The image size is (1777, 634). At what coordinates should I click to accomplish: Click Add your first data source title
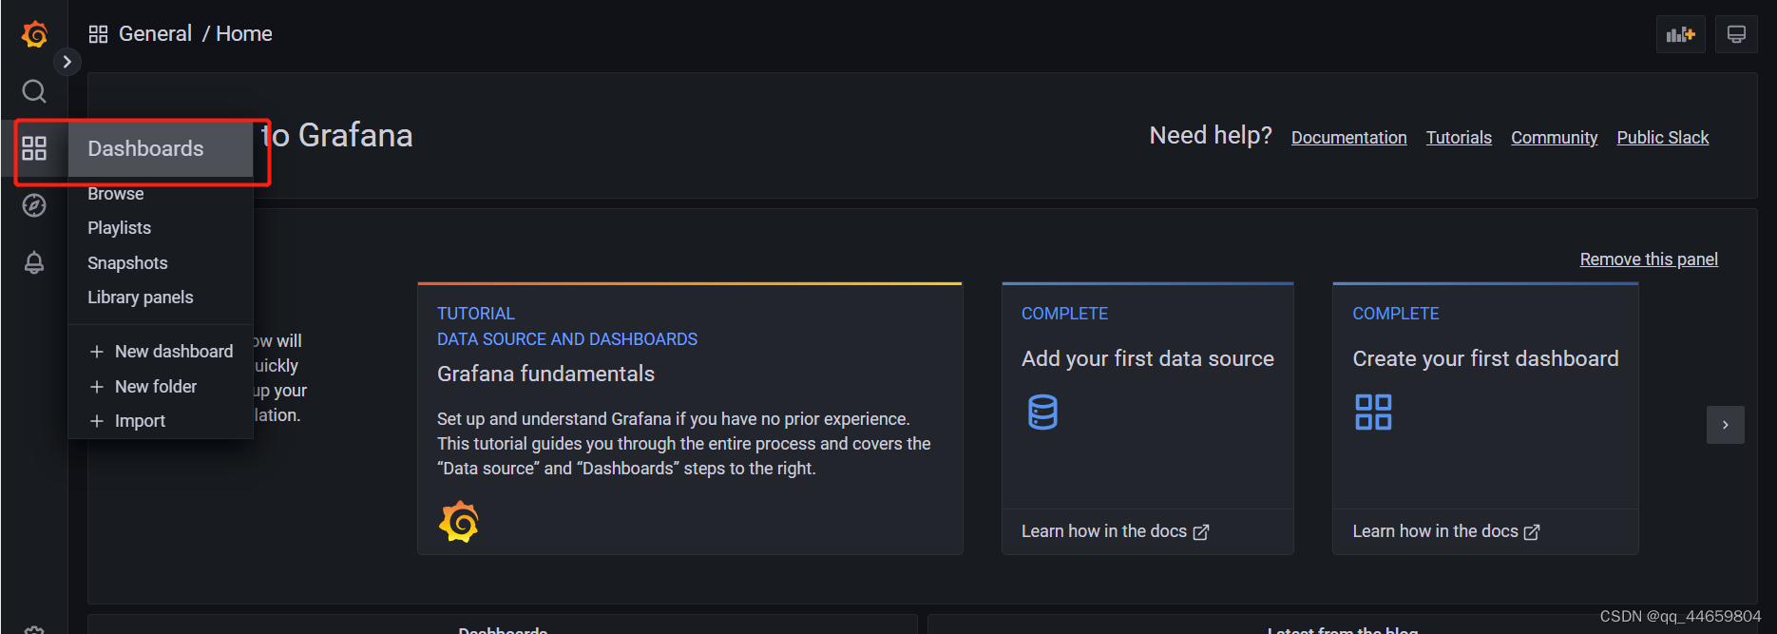tap(1148, 358)
